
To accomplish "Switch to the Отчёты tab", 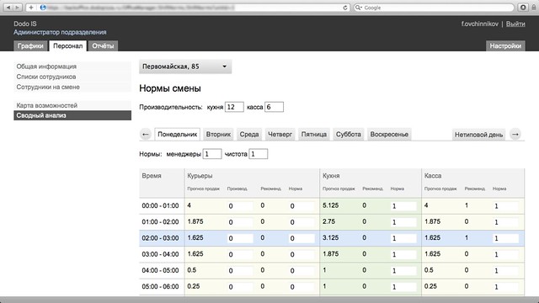I will [x=103, y=46].
